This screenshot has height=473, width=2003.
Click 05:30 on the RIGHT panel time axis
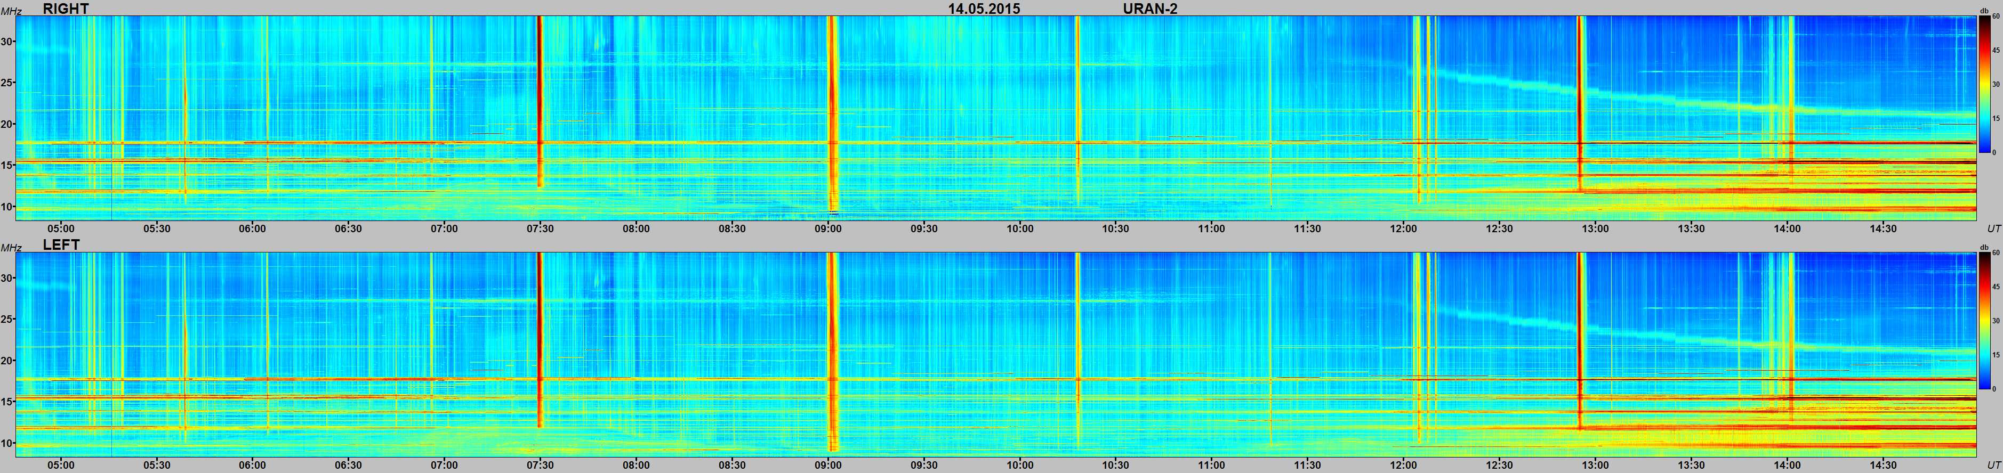[x=156, y=229]
